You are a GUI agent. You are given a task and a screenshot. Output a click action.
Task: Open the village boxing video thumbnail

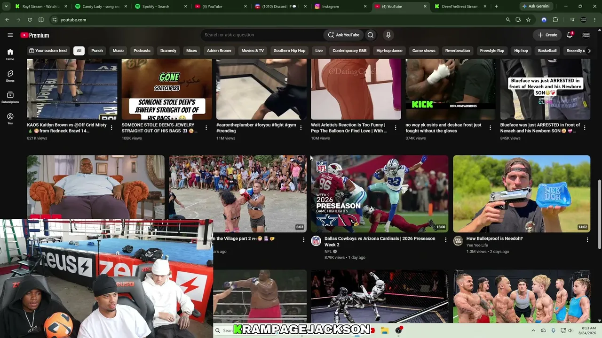click(x=238, y=194)
